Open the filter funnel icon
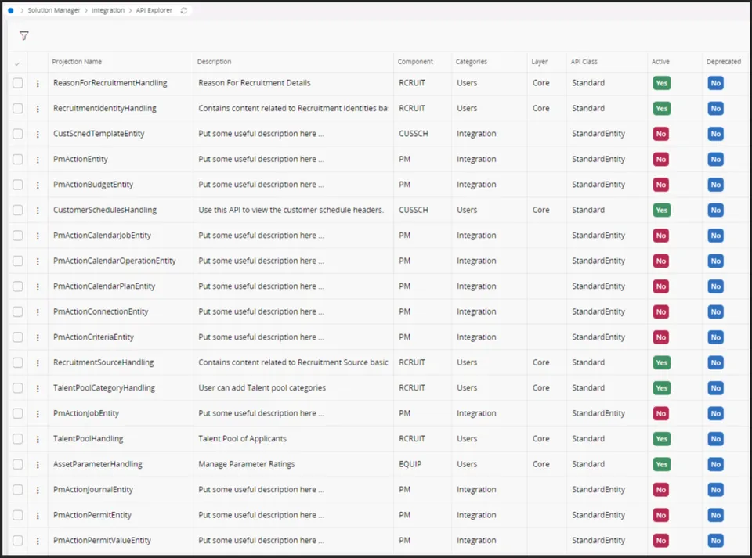 tap(23, 36)
